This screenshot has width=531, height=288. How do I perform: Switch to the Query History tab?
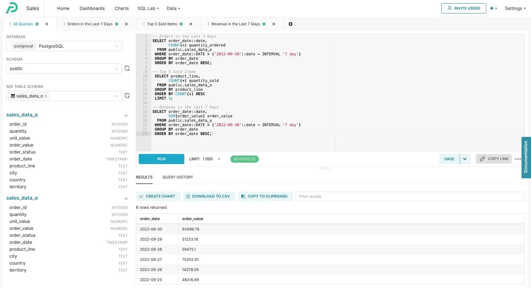(178, 177)
